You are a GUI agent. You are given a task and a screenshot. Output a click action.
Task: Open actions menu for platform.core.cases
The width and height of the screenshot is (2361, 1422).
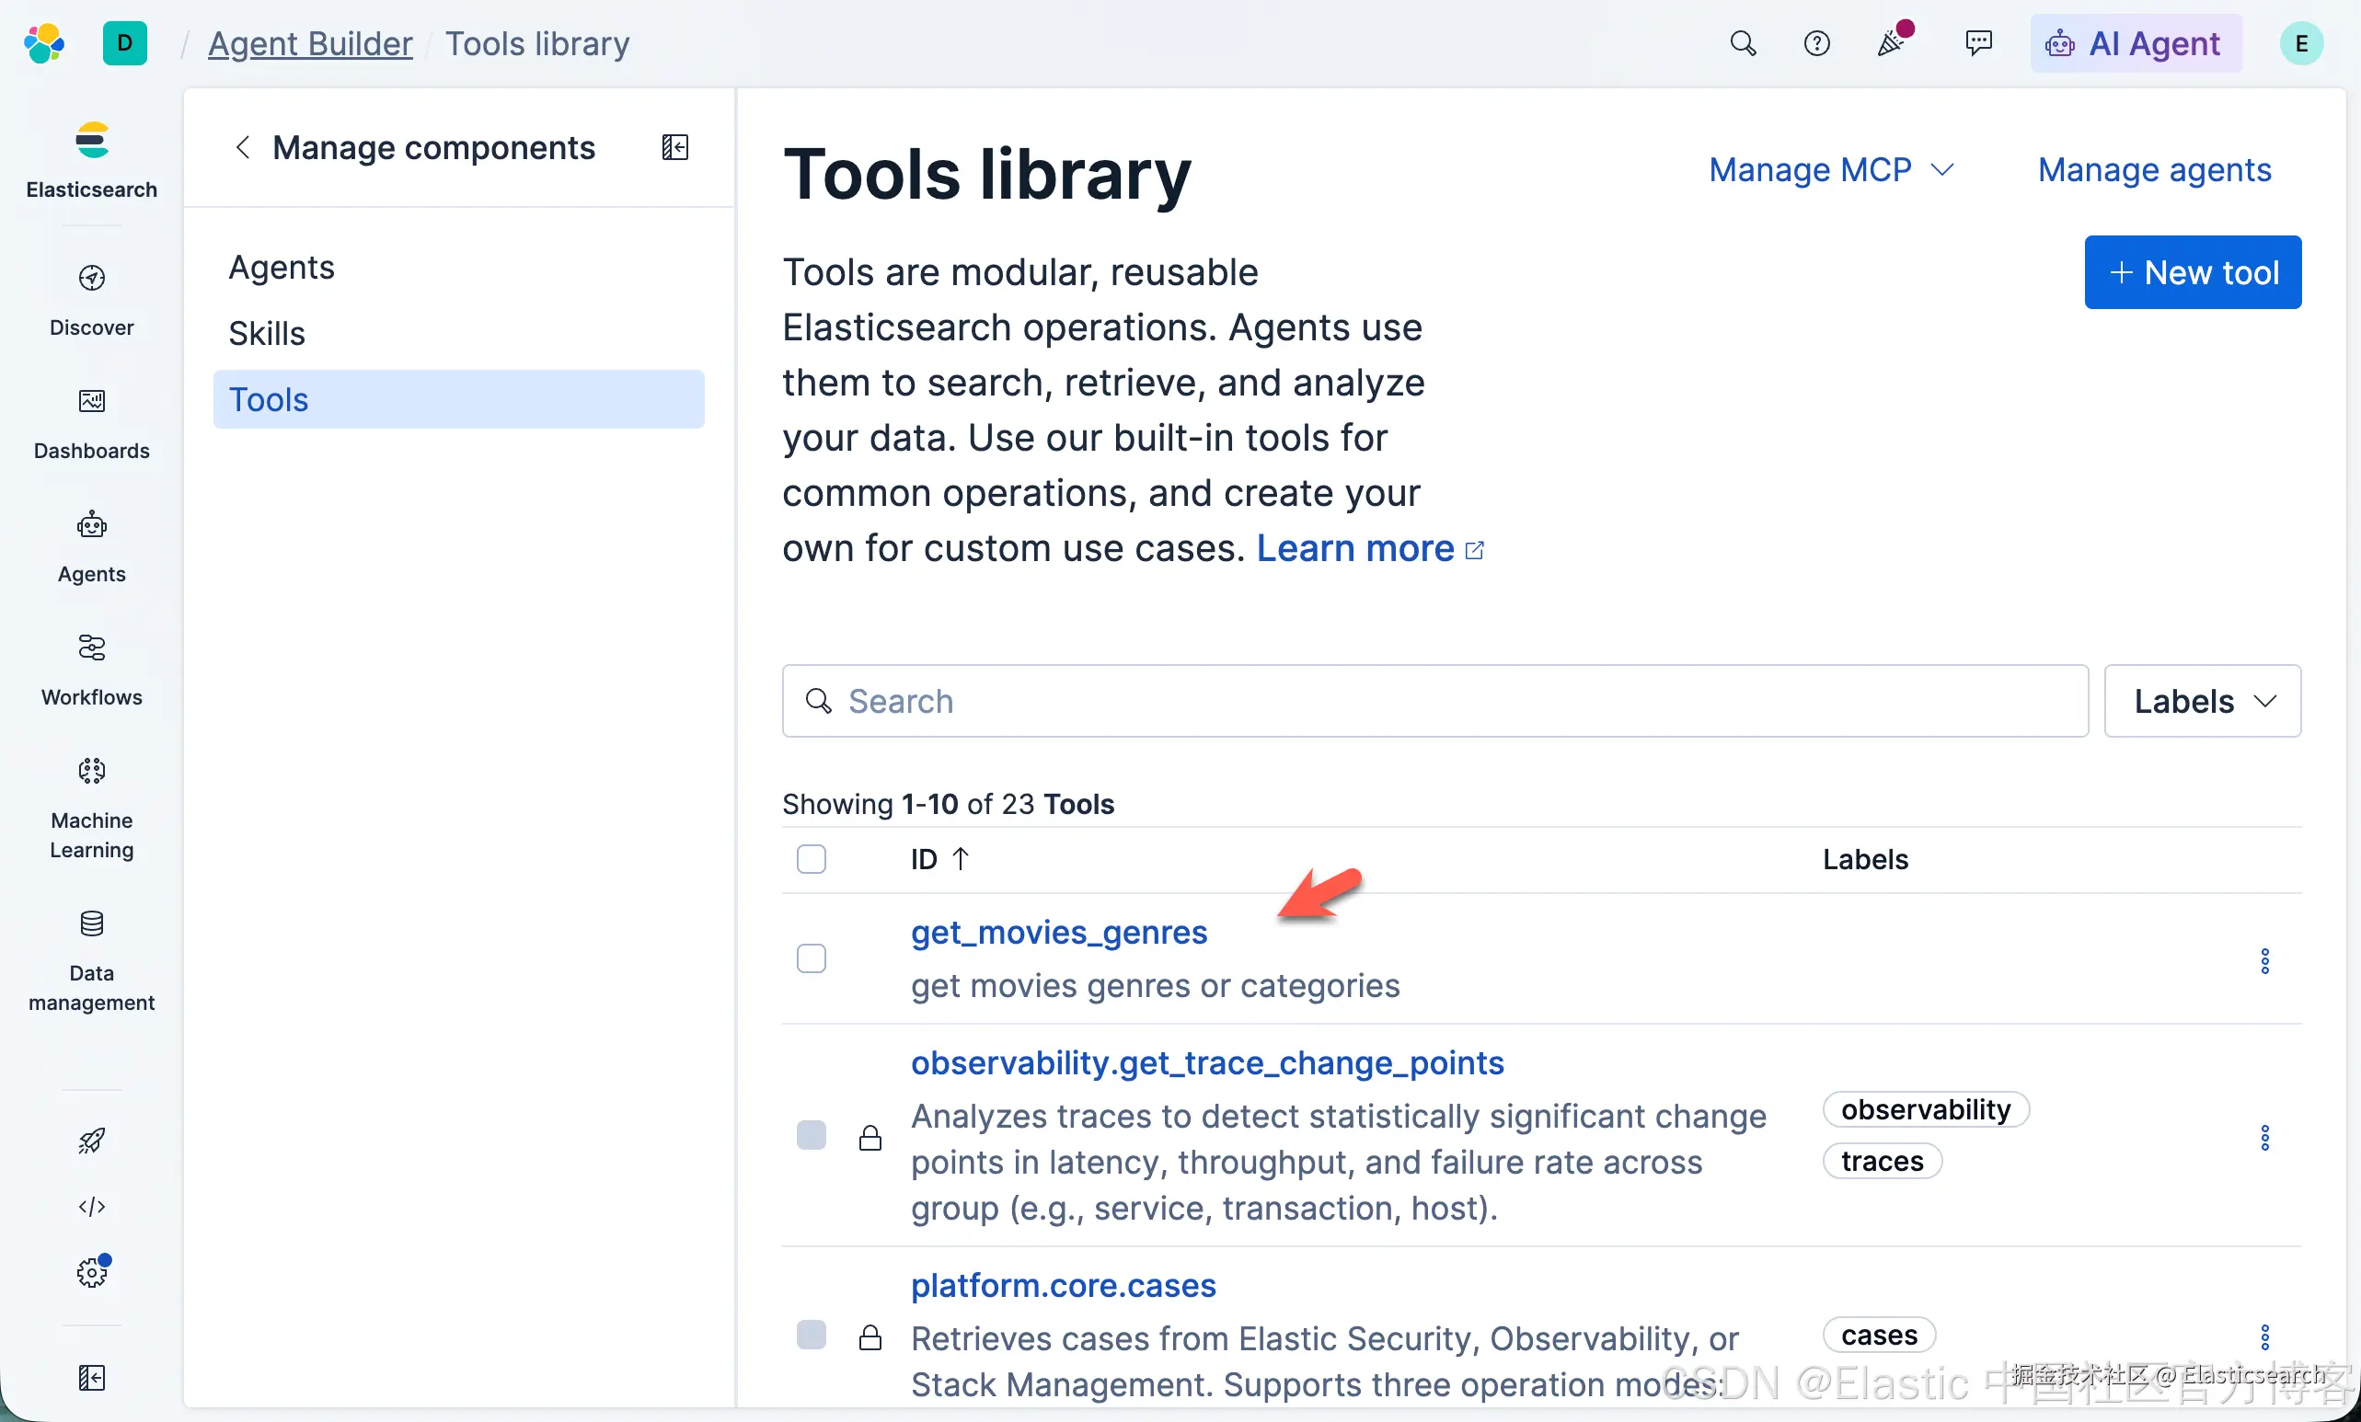pyautogui.click(x=2265, y=1336)
